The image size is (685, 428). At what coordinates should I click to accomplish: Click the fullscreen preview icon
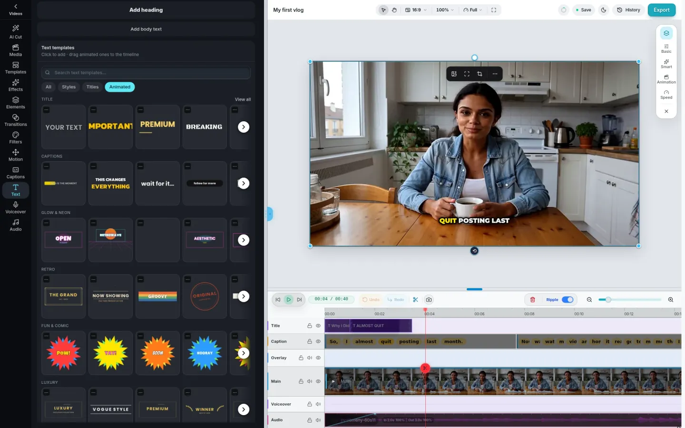click(x=494, y=10)
